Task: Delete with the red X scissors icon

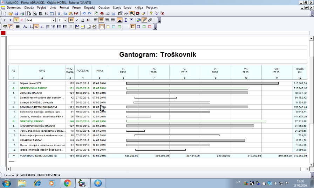Action: pos(76,14)
